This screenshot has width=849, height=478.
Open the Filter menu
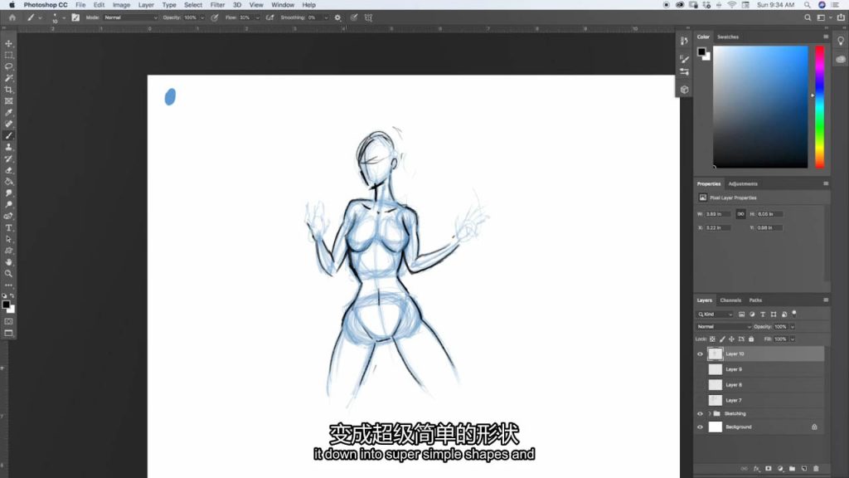point(217,5)
